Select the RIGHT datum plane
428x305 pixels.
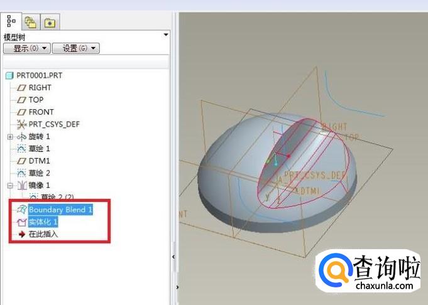click(40, 87)
